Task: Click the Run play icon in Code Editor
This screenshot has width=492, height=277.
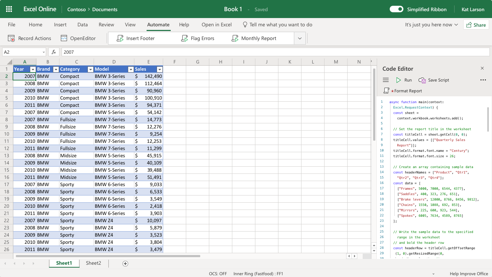Action: click(399, 80)
